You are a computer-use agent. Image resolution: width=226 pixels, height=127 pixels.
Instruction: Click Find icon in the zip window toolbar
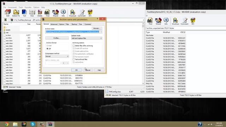(x=150, y=21)
